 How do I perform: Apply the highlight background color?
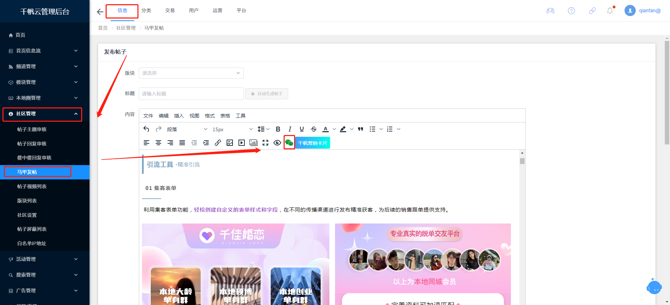point(343,129)
